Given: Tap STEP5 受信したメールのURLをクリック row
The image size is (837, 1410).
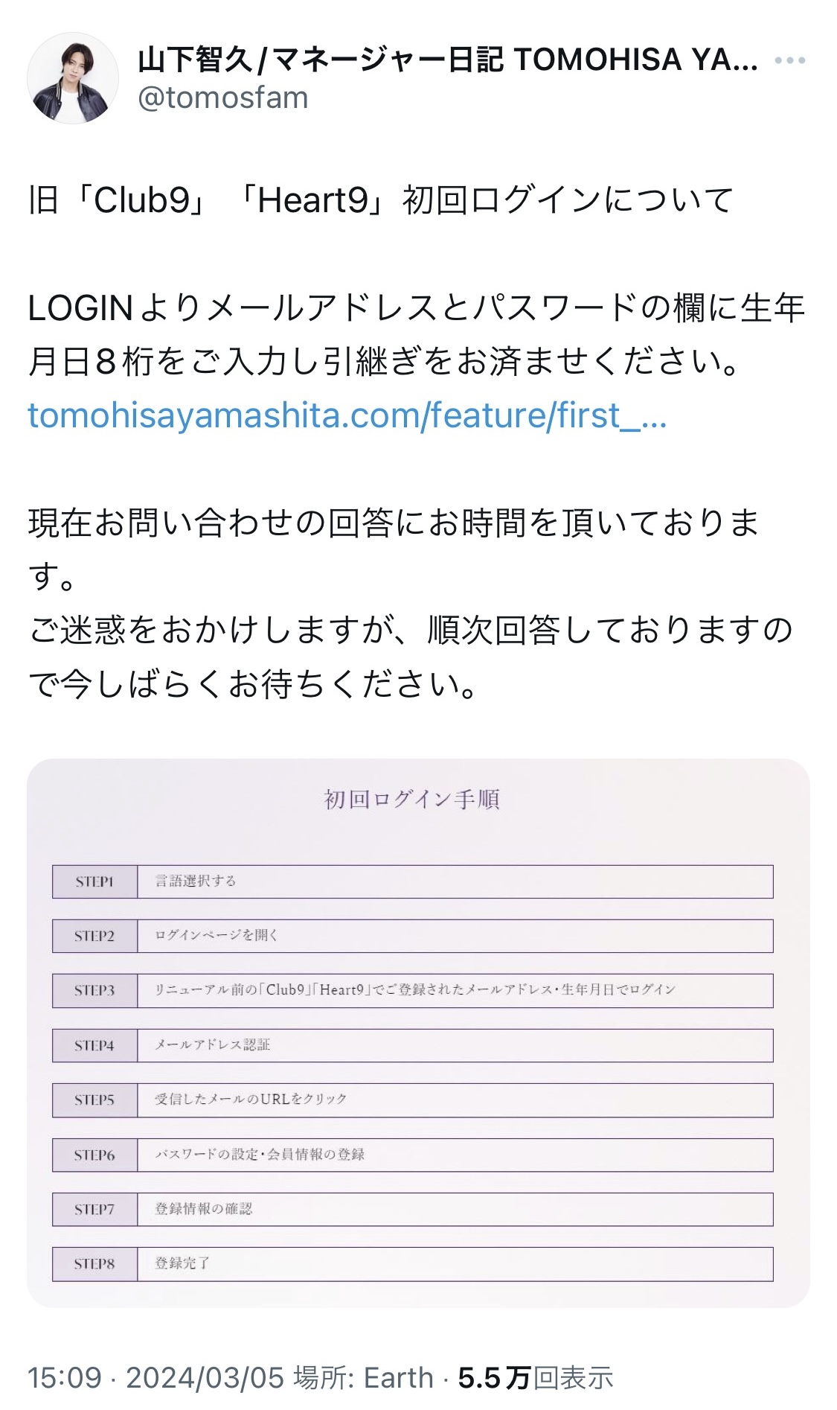Looking at the screenshot, I should [x=413, y=1100].
